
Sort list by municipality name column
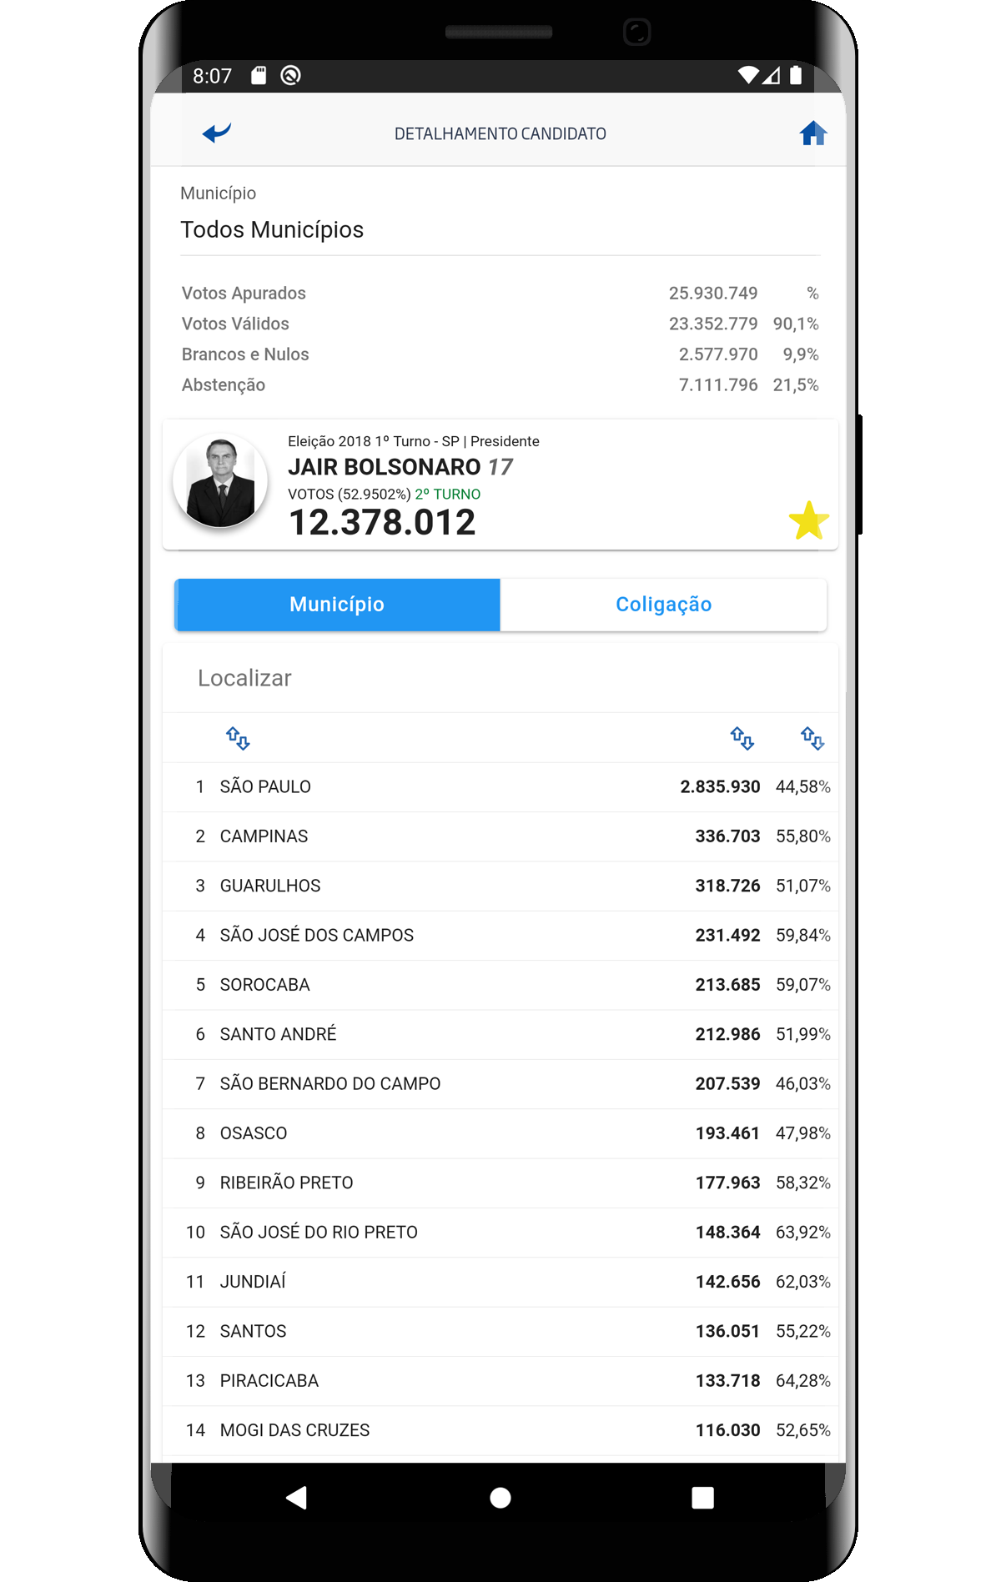(238, 738)
